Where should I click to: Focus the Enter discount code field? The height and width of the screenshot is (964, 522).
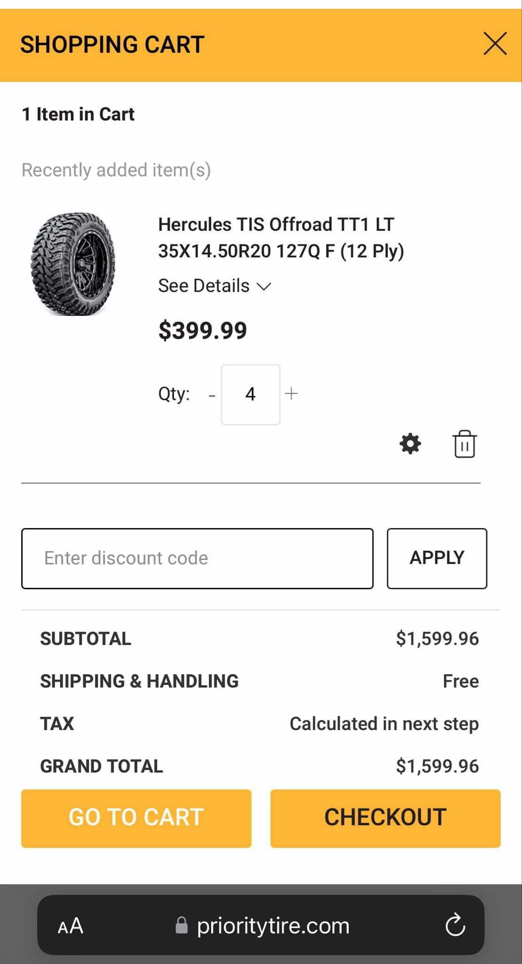(x=198, y=558)
